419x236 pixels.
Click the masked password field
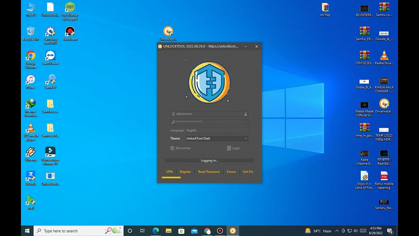pos(209,122)
